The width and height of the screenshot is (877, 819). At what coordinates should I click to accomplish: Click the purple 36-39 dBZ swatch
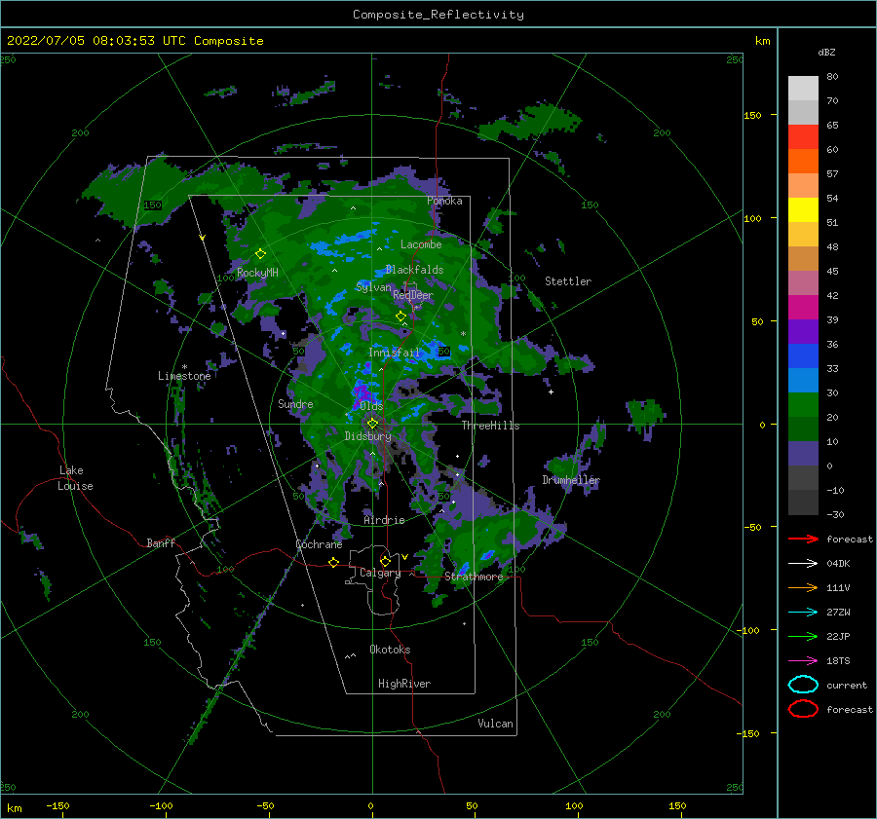(x=803, y=332)
